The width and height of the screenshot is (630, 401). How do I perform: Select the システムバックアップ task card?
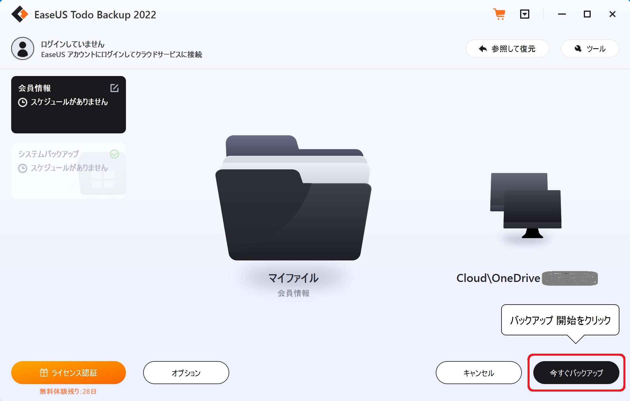[69, 171]
